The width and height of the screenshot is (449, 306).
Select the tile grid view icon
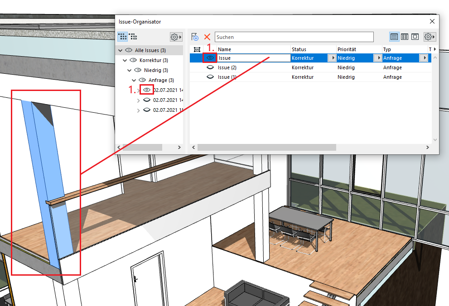(405, 37)
